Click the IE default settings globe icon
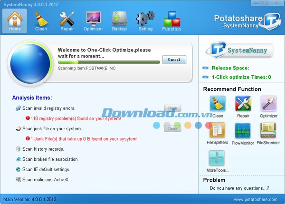 [18, 169]
